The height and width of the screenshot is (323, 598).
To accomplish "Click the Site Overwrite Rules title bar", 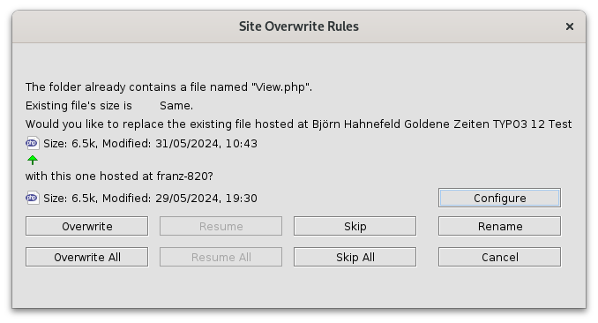I will [x=299, y=26].
